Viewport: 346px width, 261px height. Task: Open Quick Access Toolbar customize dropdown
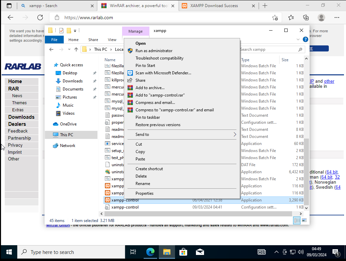75,31
